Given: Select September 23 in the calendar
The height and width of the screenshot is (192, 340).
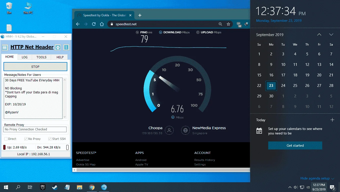Looking at the screenshot, I should coord(271,85).
